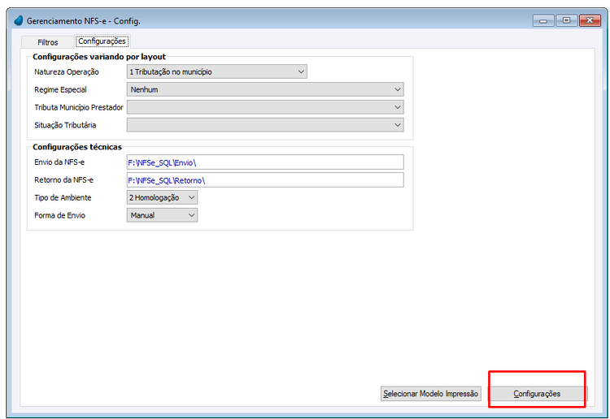Viewport: 610px width, 419px height.
Task: Click the Natureza Operação label
Action: 67,71
